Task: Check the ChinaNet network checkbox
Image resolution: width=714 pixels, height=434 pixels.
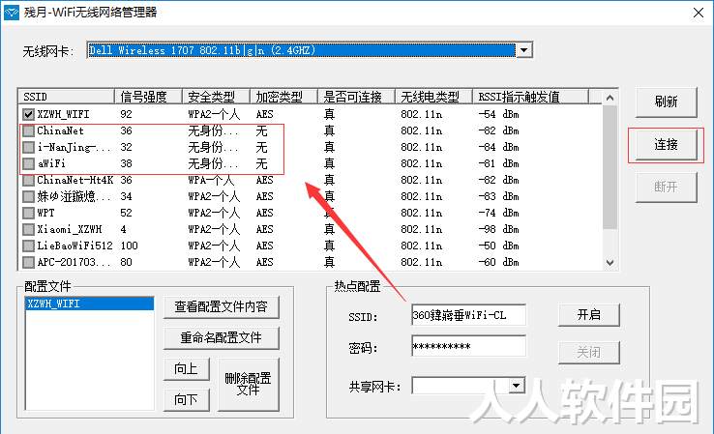Action: pos(29,131)
